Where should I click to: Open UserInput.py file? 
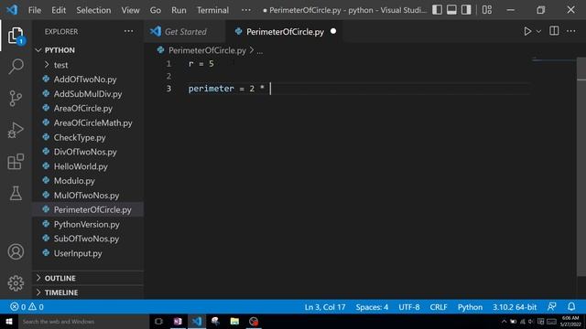coord(88,253)
